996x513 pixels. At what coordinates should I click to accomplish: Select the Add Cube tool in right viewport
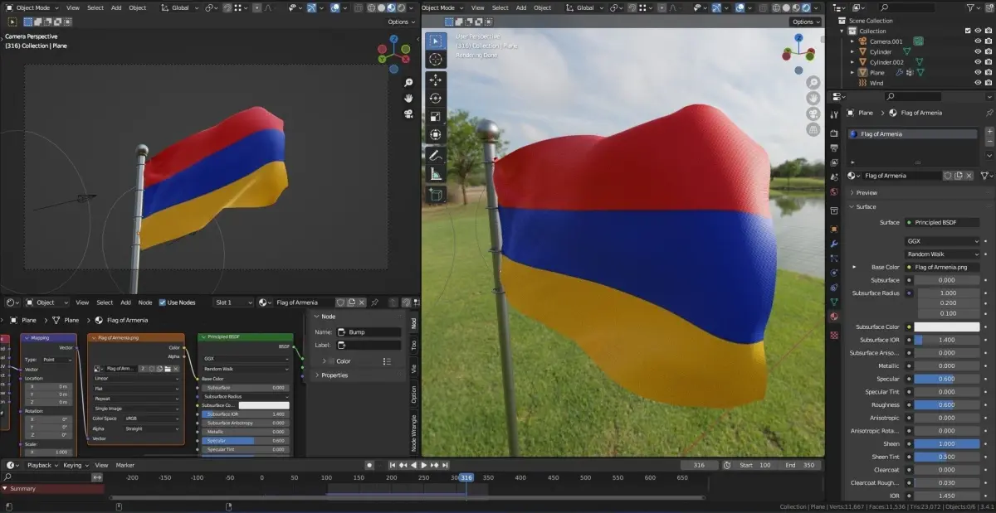pos(436,195)
